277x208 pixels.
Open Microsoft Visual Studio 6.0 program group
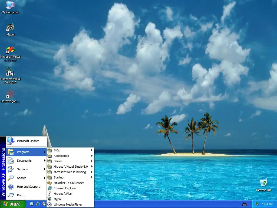point(70,167)
